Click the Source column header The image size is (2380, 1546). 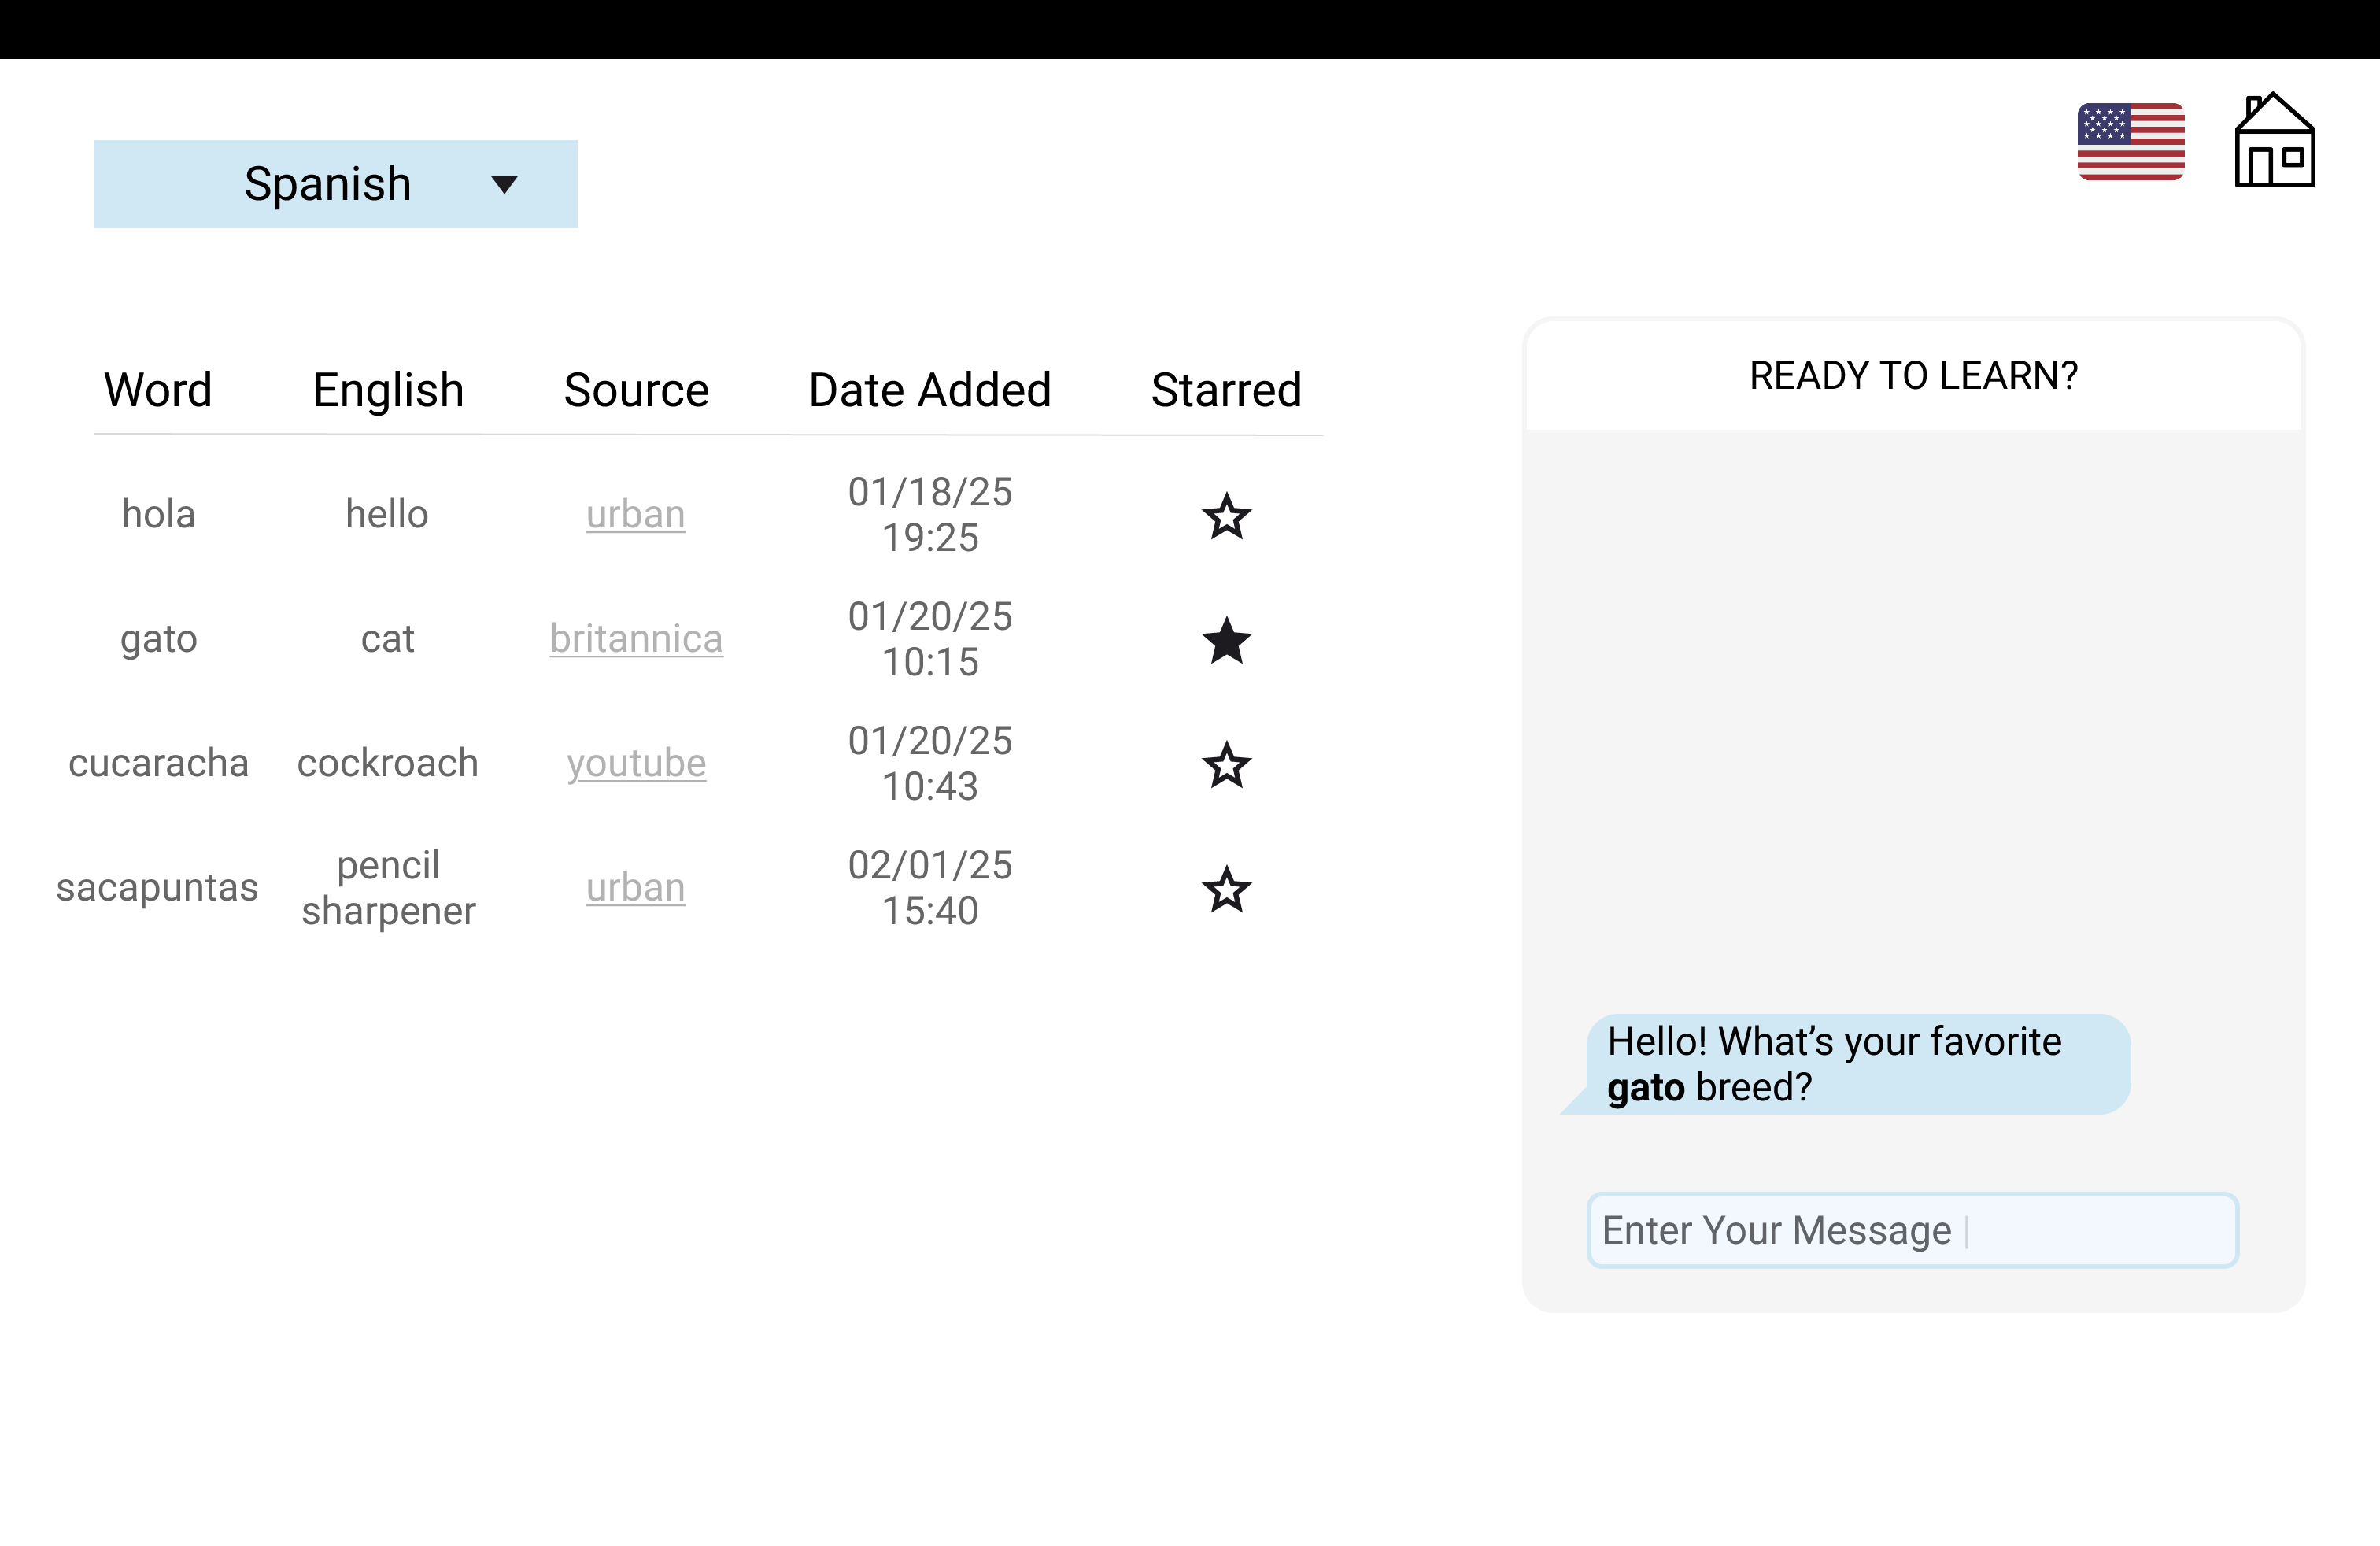(x=636, y=390)
